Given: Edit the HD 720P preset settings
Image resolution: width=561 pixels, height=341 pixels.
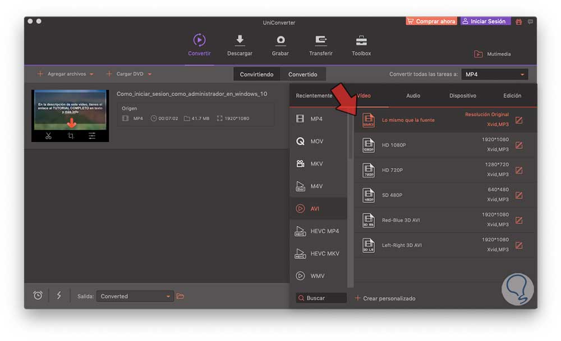Looking at the screenshot, I should (519, 170).
